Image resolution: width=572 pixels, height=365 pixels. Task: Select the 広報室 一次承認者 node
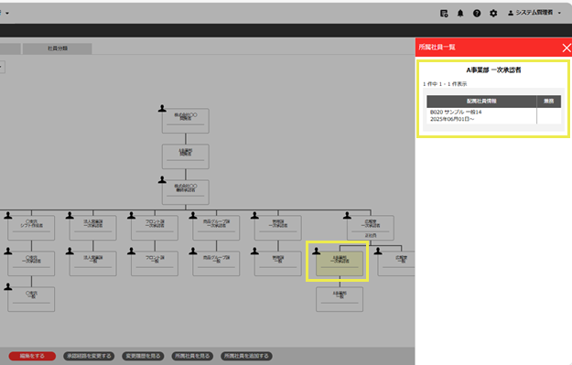(x=371, y=228)
